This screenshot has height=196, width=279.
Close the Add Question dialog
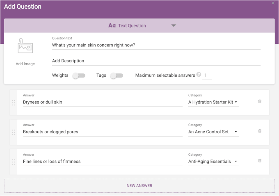273,3
